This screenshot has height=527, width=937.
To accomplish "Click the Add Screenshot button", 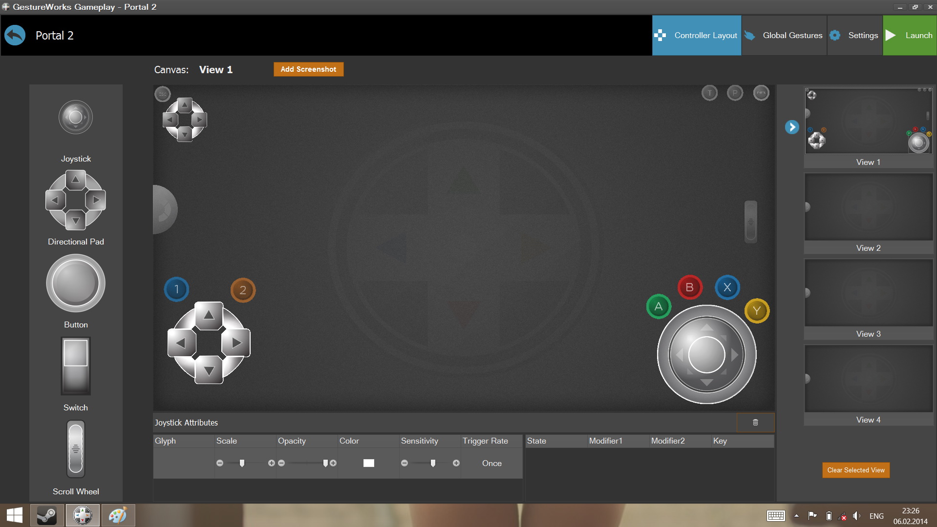I will click(x=308, y=69).
